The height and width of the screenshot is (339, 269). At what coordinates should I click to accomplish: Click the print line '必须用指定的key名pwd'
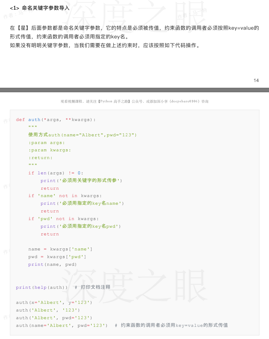pyautogui.click(x=81, y=226)
